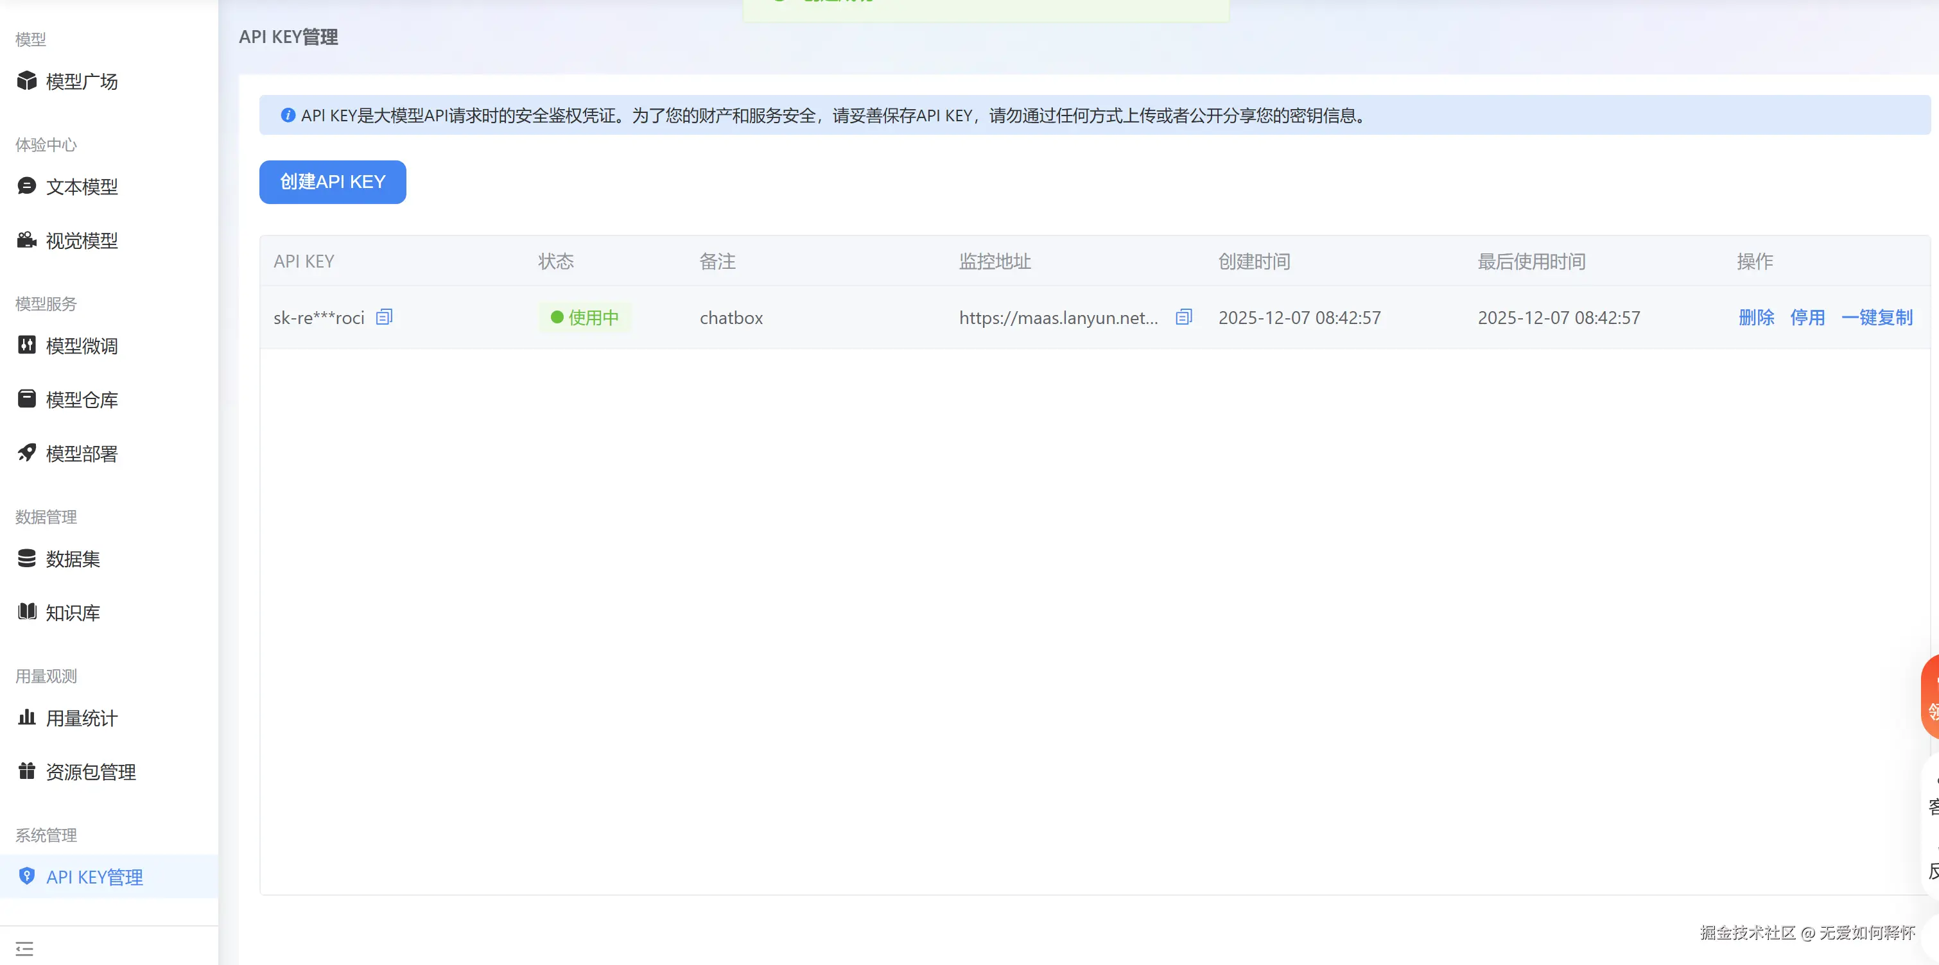Click 一键复制 for chatbox key
Image resolution: width=1939 pixels, height=965 pixels.
(1877, 318)
